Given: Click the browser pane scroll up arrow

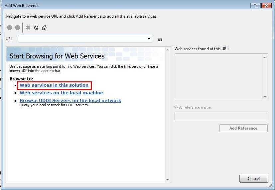Looking at the screenshot, I should [168, 50].
